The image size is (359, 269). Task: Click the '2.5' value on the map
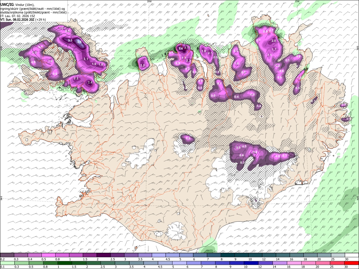(187, 48)
